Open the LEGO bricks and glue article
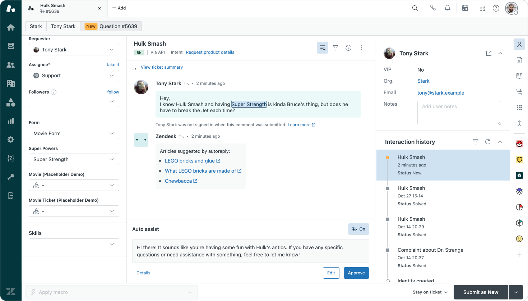The height and width of the screenshot is (301, 528). (193, 161)
